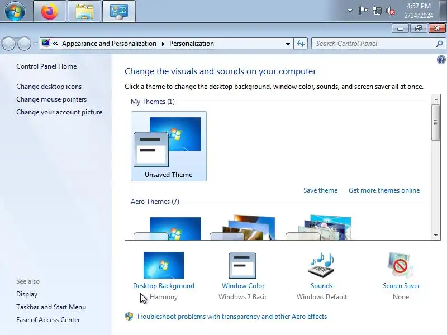Open Control Panel Home
The width and height of the screenshot is (447, 335).
[x=46, y=66]
